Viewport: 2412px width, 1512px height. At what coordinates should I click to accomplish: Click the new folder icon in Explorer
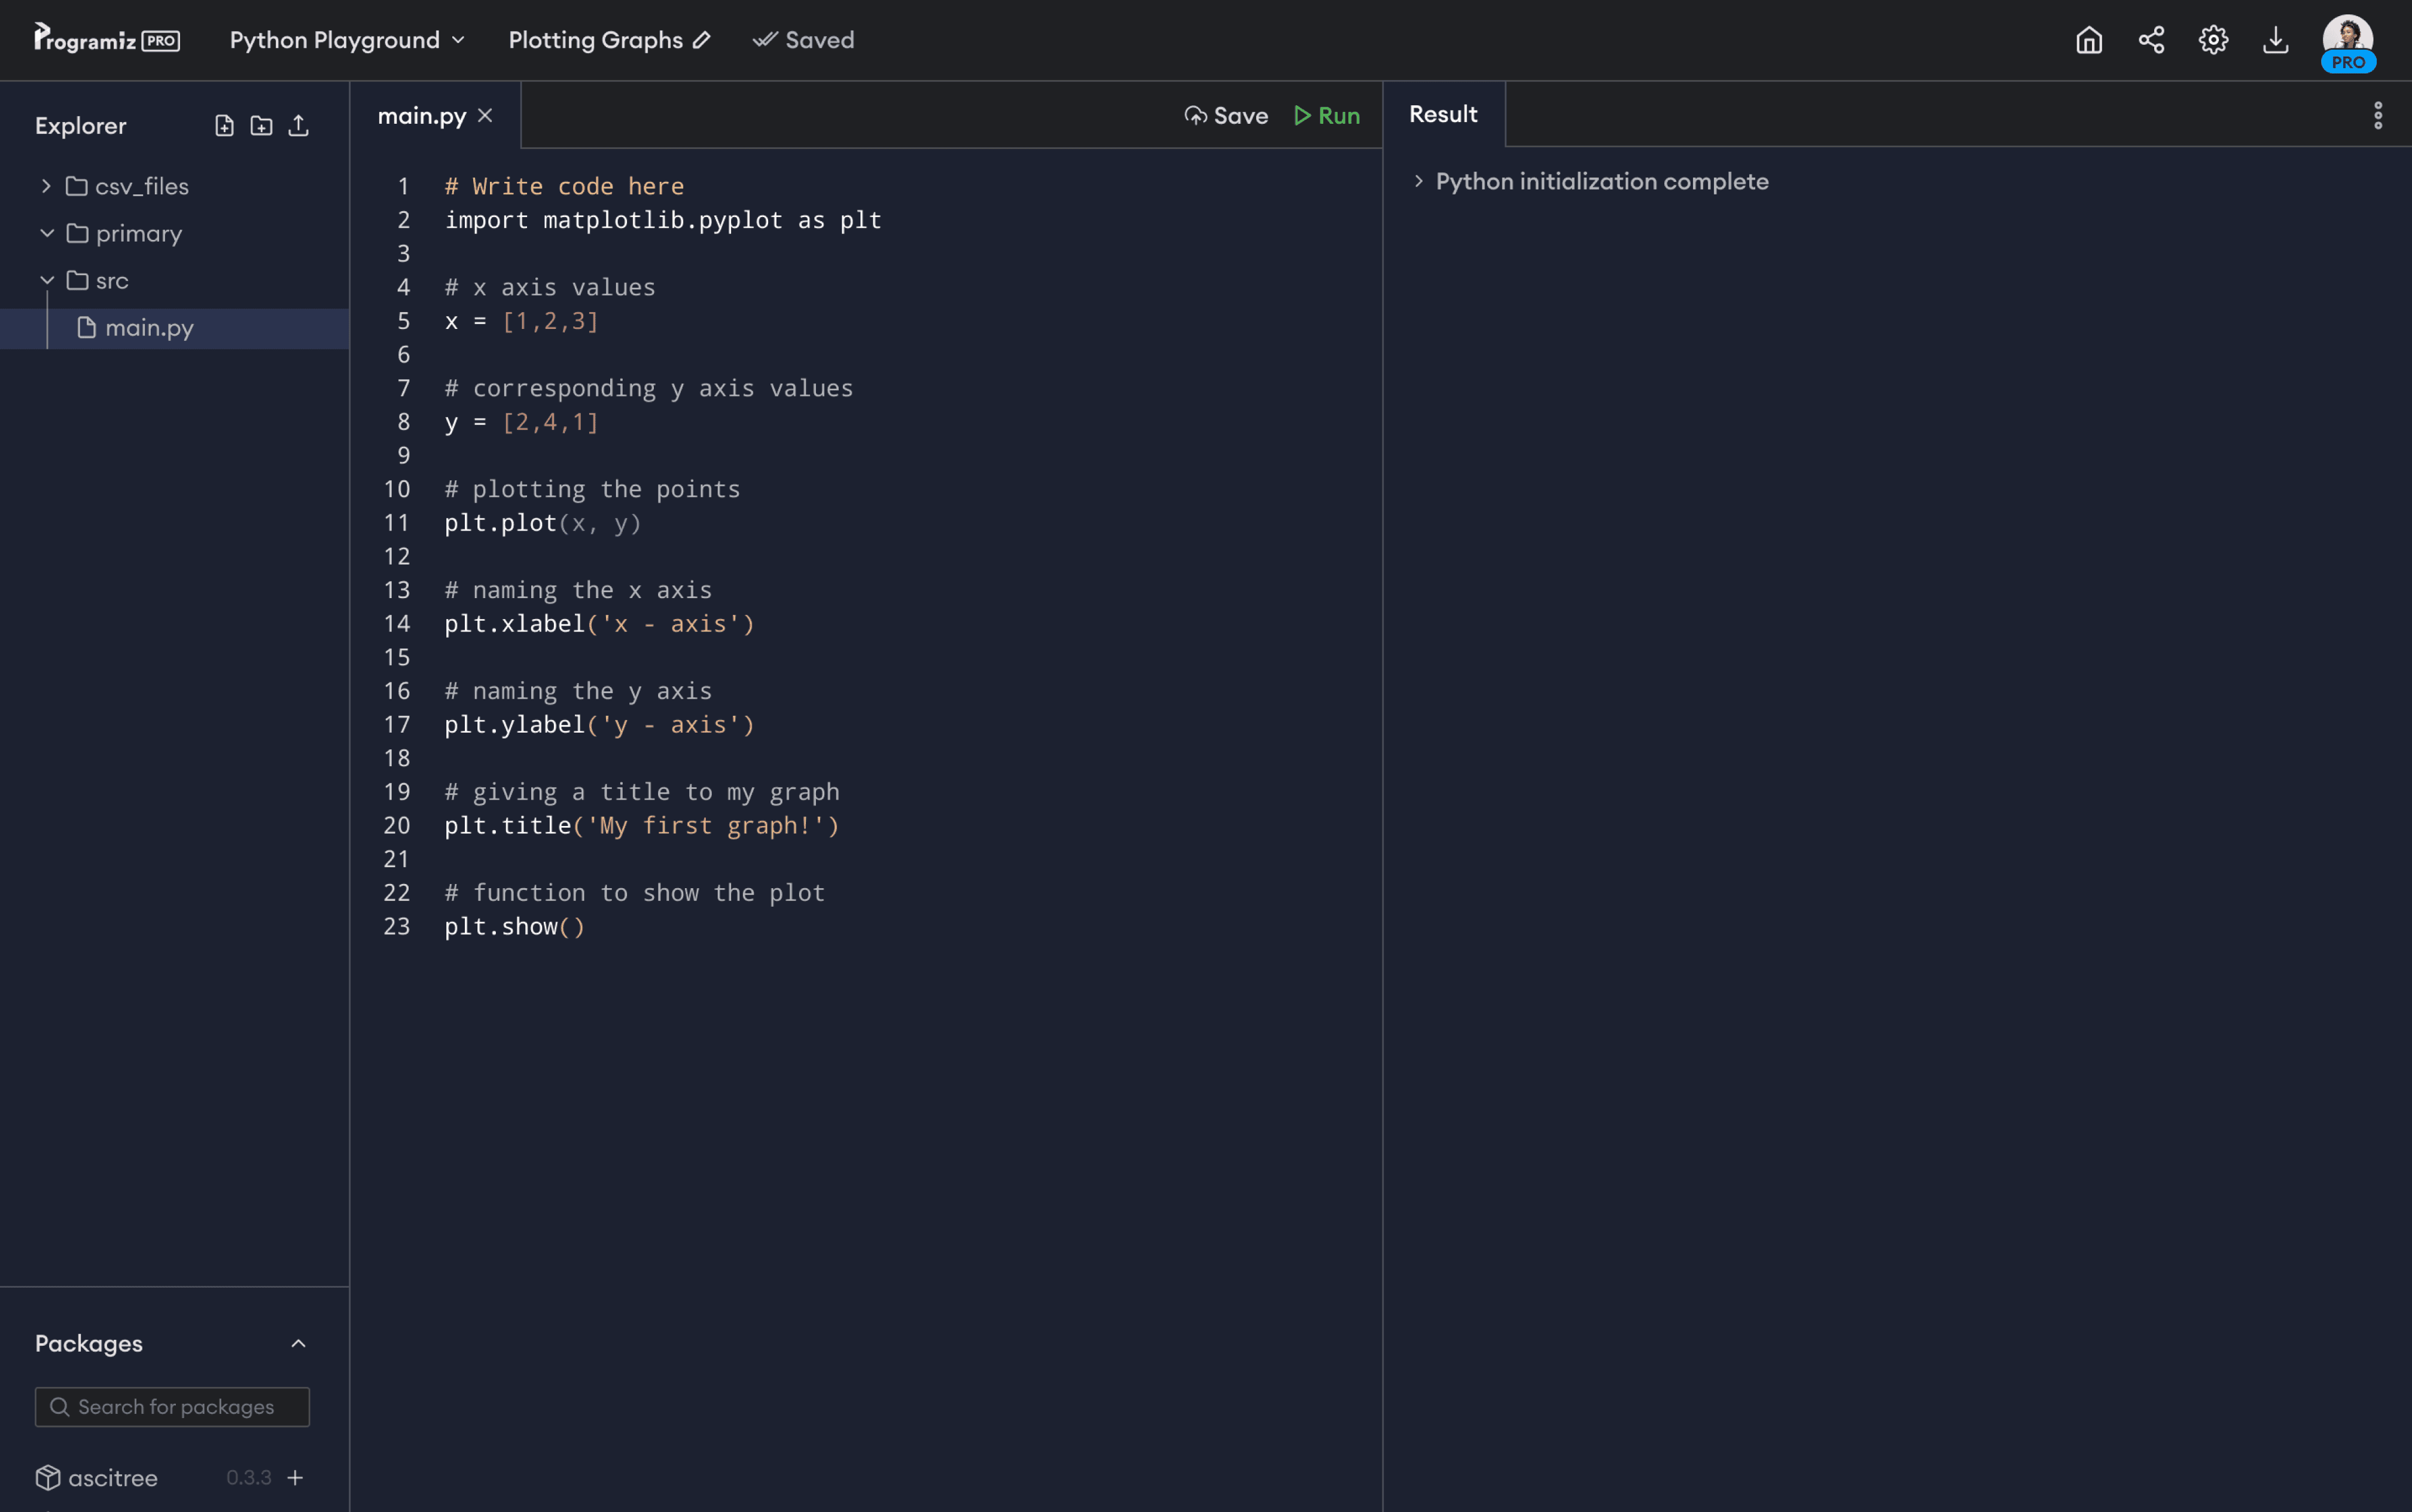point(261,126)
